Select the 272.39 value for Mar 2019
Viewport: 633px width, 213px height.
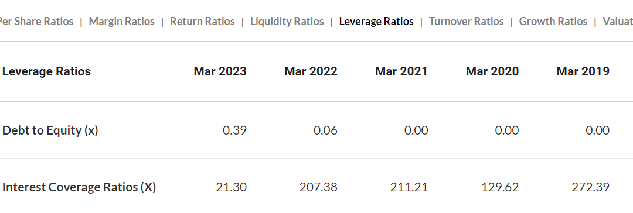591,187
